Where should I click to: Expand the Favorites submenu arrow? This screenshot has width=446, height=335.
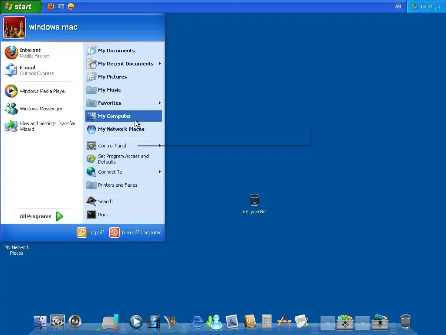coord(159,103)
